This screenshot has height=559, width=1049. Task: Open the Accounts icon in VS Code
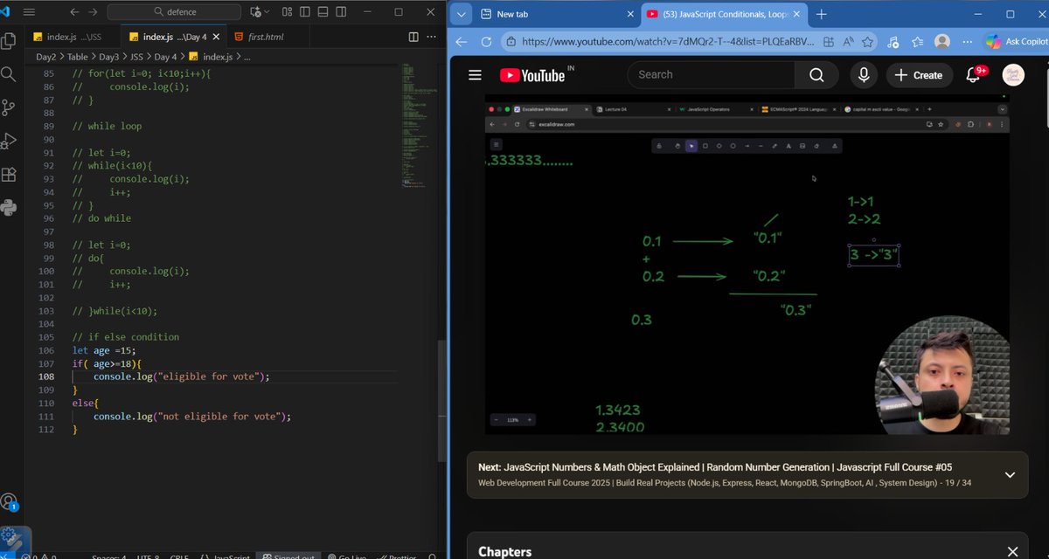click(x=9, y=502)
